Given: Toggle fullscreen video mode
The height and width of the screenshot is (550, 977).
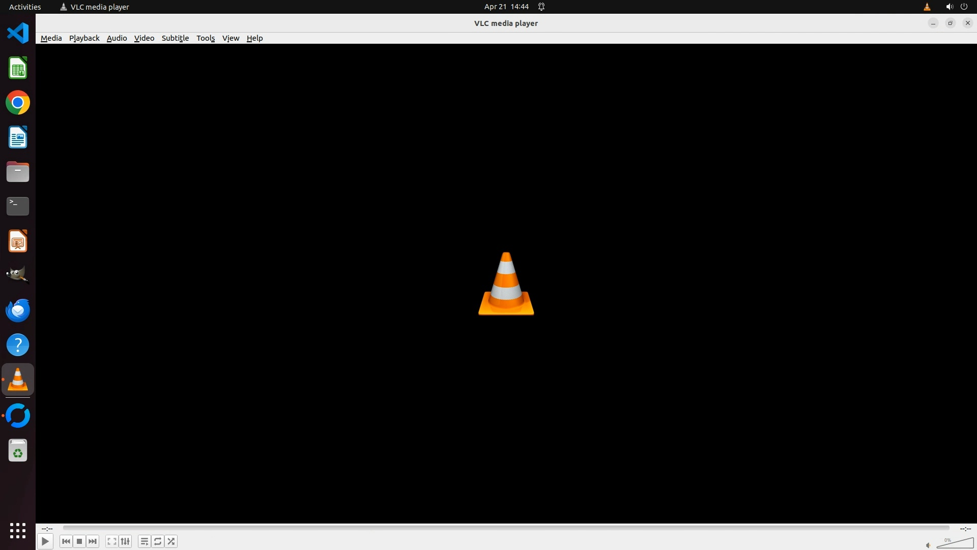Looking at the screenshot, I should pyautogui.click(x=111, y=541).
